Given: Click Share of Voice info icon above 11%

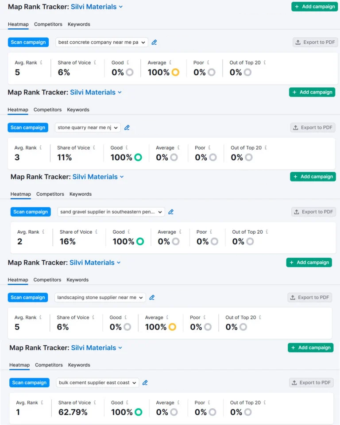Looking at the screenshot, I should click(x=94, y=147).
